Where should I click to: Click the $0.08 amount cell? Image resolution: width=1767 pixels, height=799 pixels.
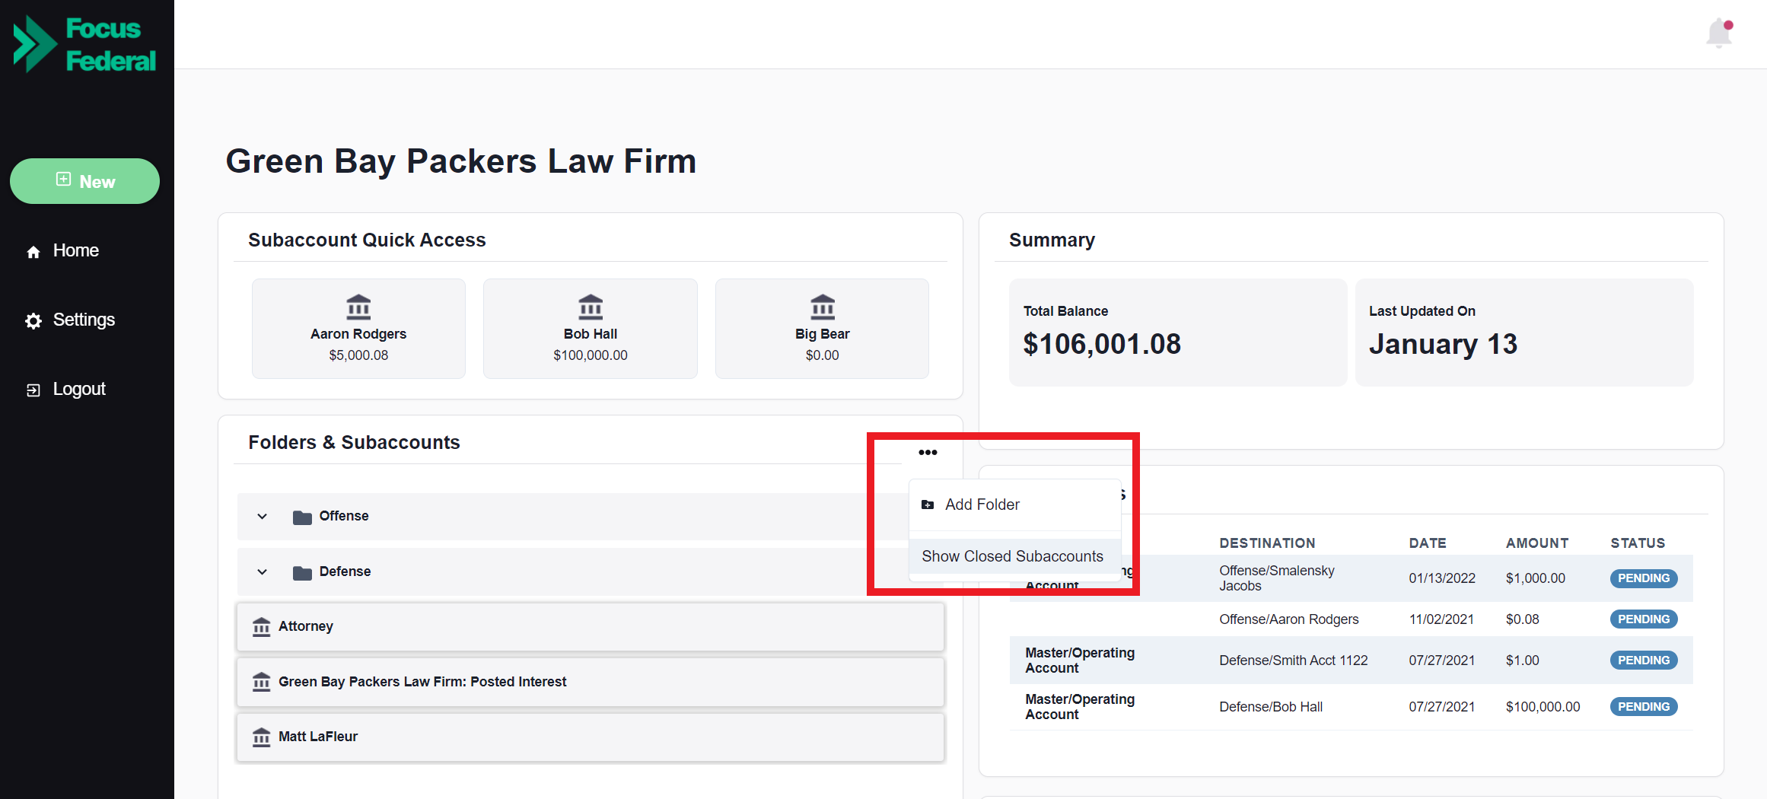click(x=1522, y=619)
